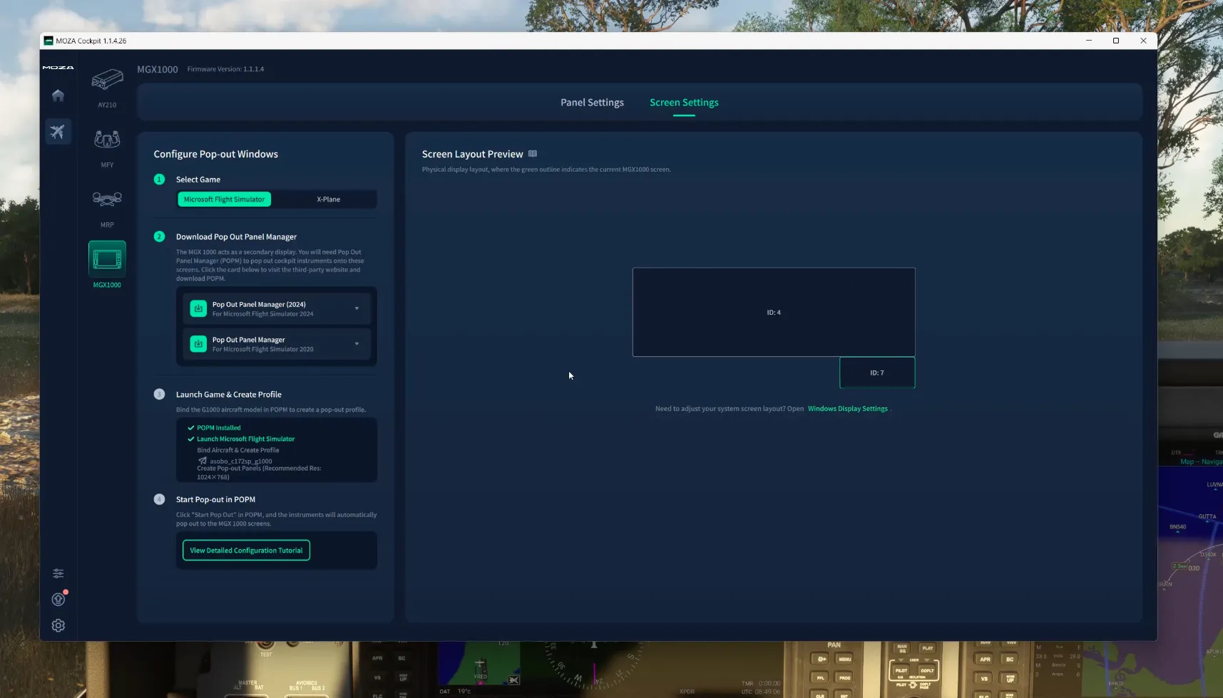Click the 'POPM Installed' status line
The image size is (1223, 698).
click(218, 428)
